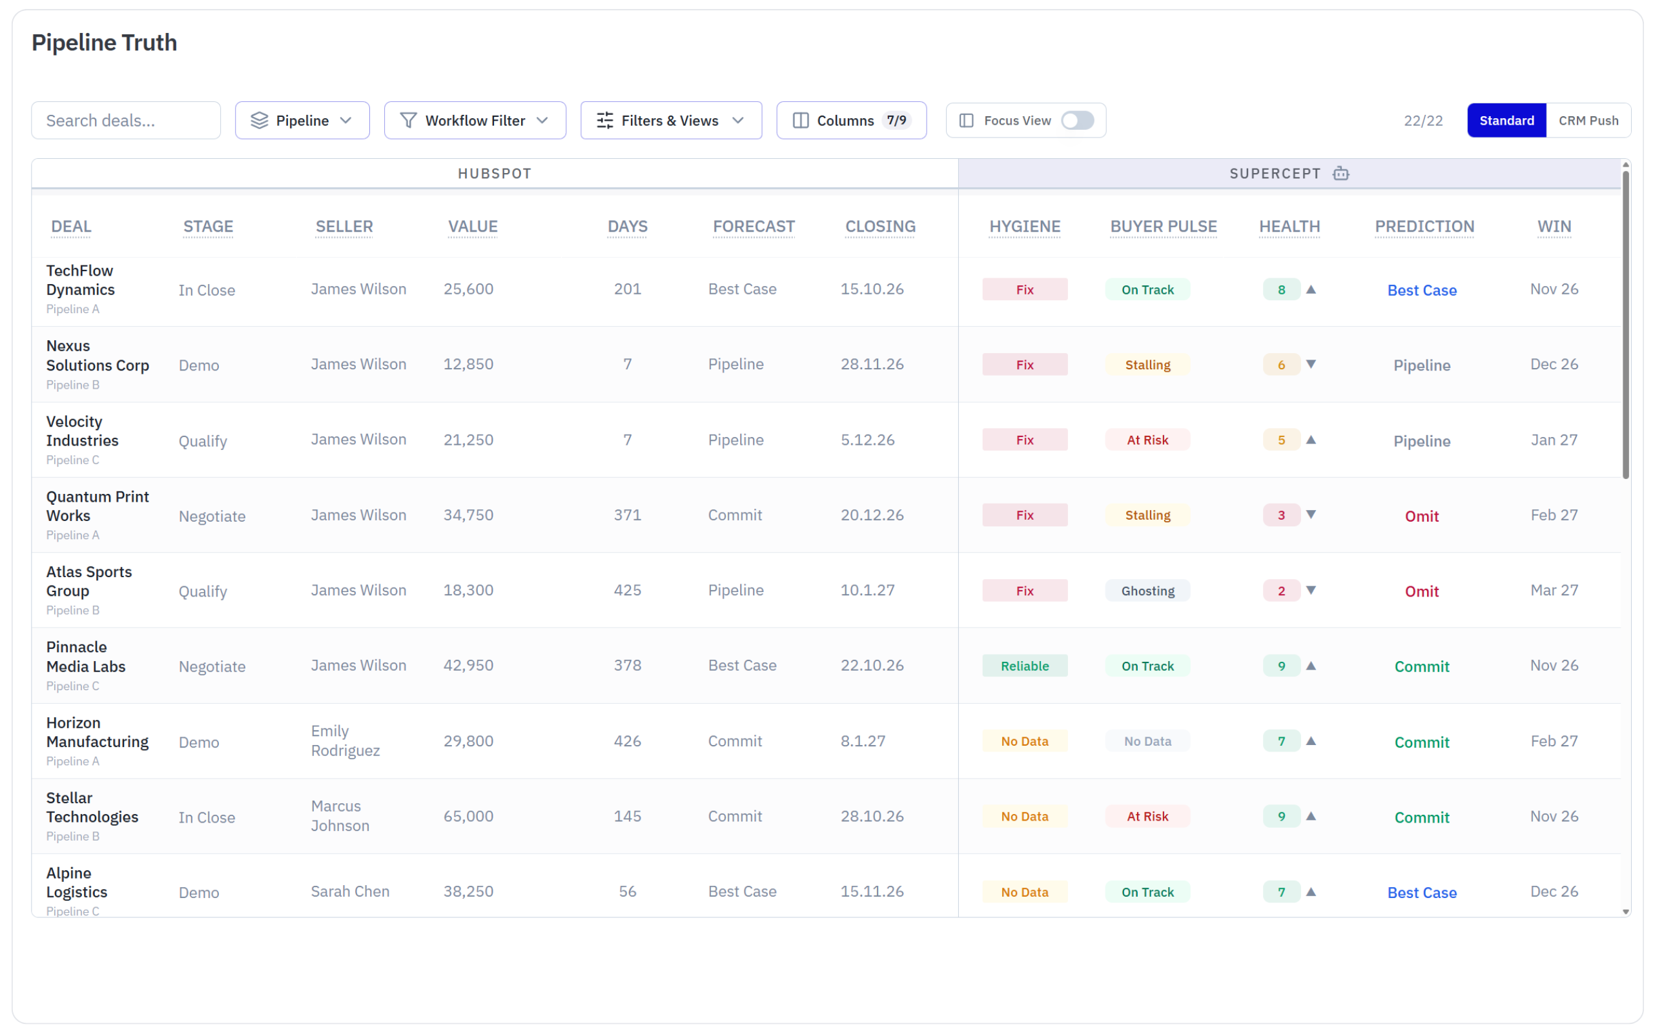The image size is (1653, 1033).
Task: Click Fix hygiene badge for TechFlow Dynamics
Action: [x=1025, y=289]
